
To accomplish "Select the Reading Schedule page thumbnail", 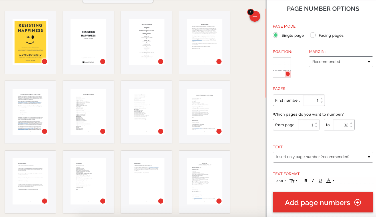I will coord(89,112).
